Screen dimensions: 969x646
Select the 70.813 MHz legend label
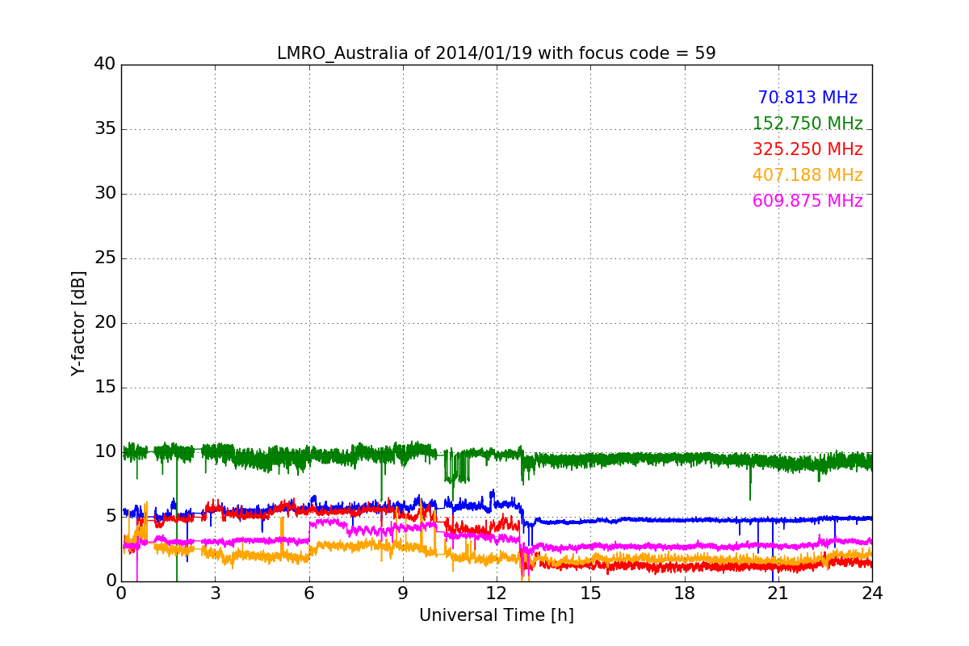tap(807, 98)
